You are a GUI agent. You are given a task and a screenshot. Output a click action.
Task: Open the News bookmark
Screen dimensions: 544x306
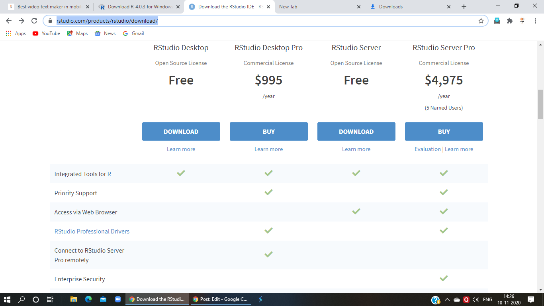(105, 33)
